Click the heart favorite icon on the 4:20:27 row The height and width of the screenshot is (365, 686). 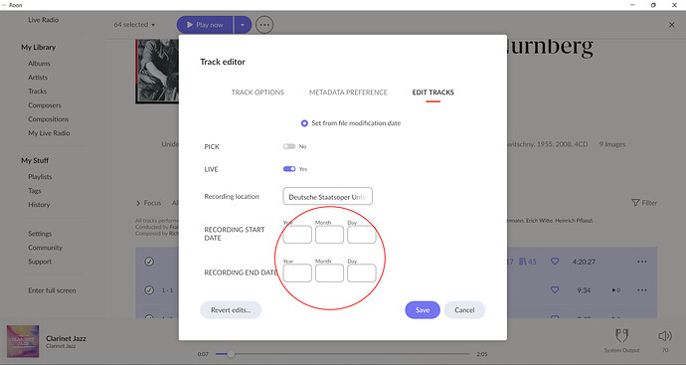pyautogui.click(x=555, y=262)
